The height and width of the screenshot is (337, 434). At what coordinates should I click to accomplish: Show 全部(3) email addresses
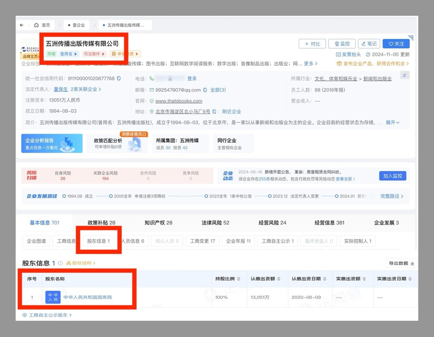[218, 90]
